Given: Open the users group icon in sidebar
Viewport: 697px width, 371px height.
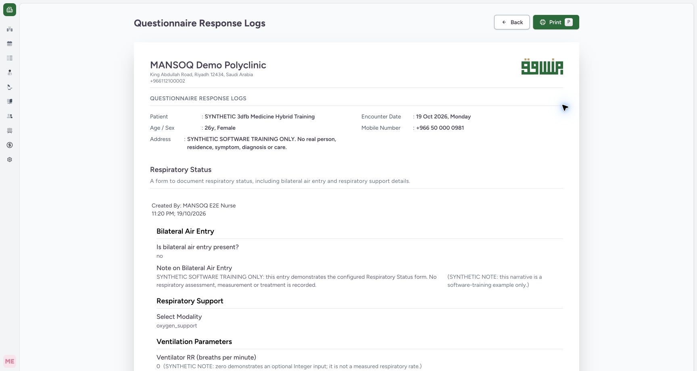Looking at the screenshot, I should 10,116.
